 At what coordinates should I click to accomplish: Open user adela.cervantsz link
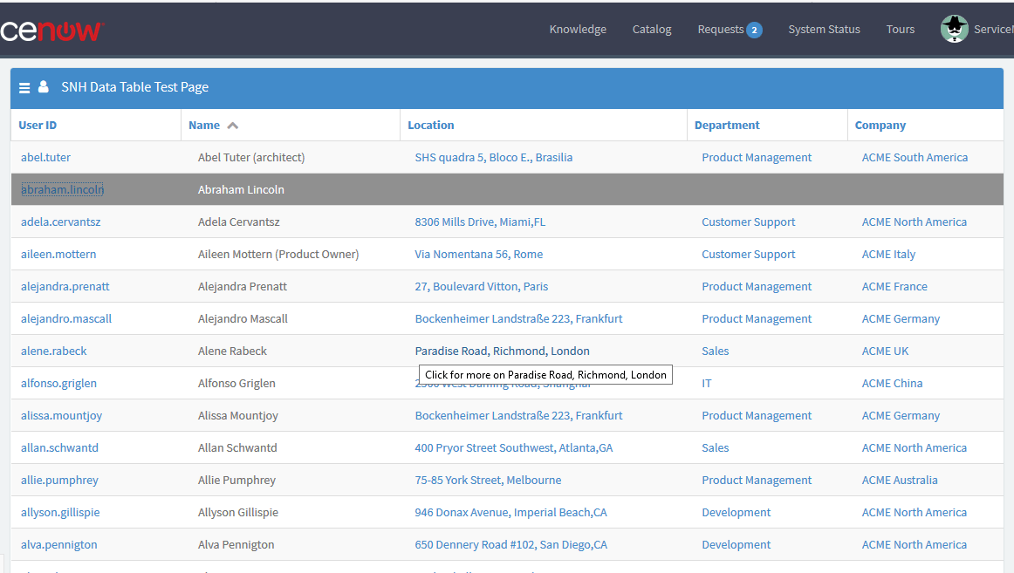coord(61,222)
